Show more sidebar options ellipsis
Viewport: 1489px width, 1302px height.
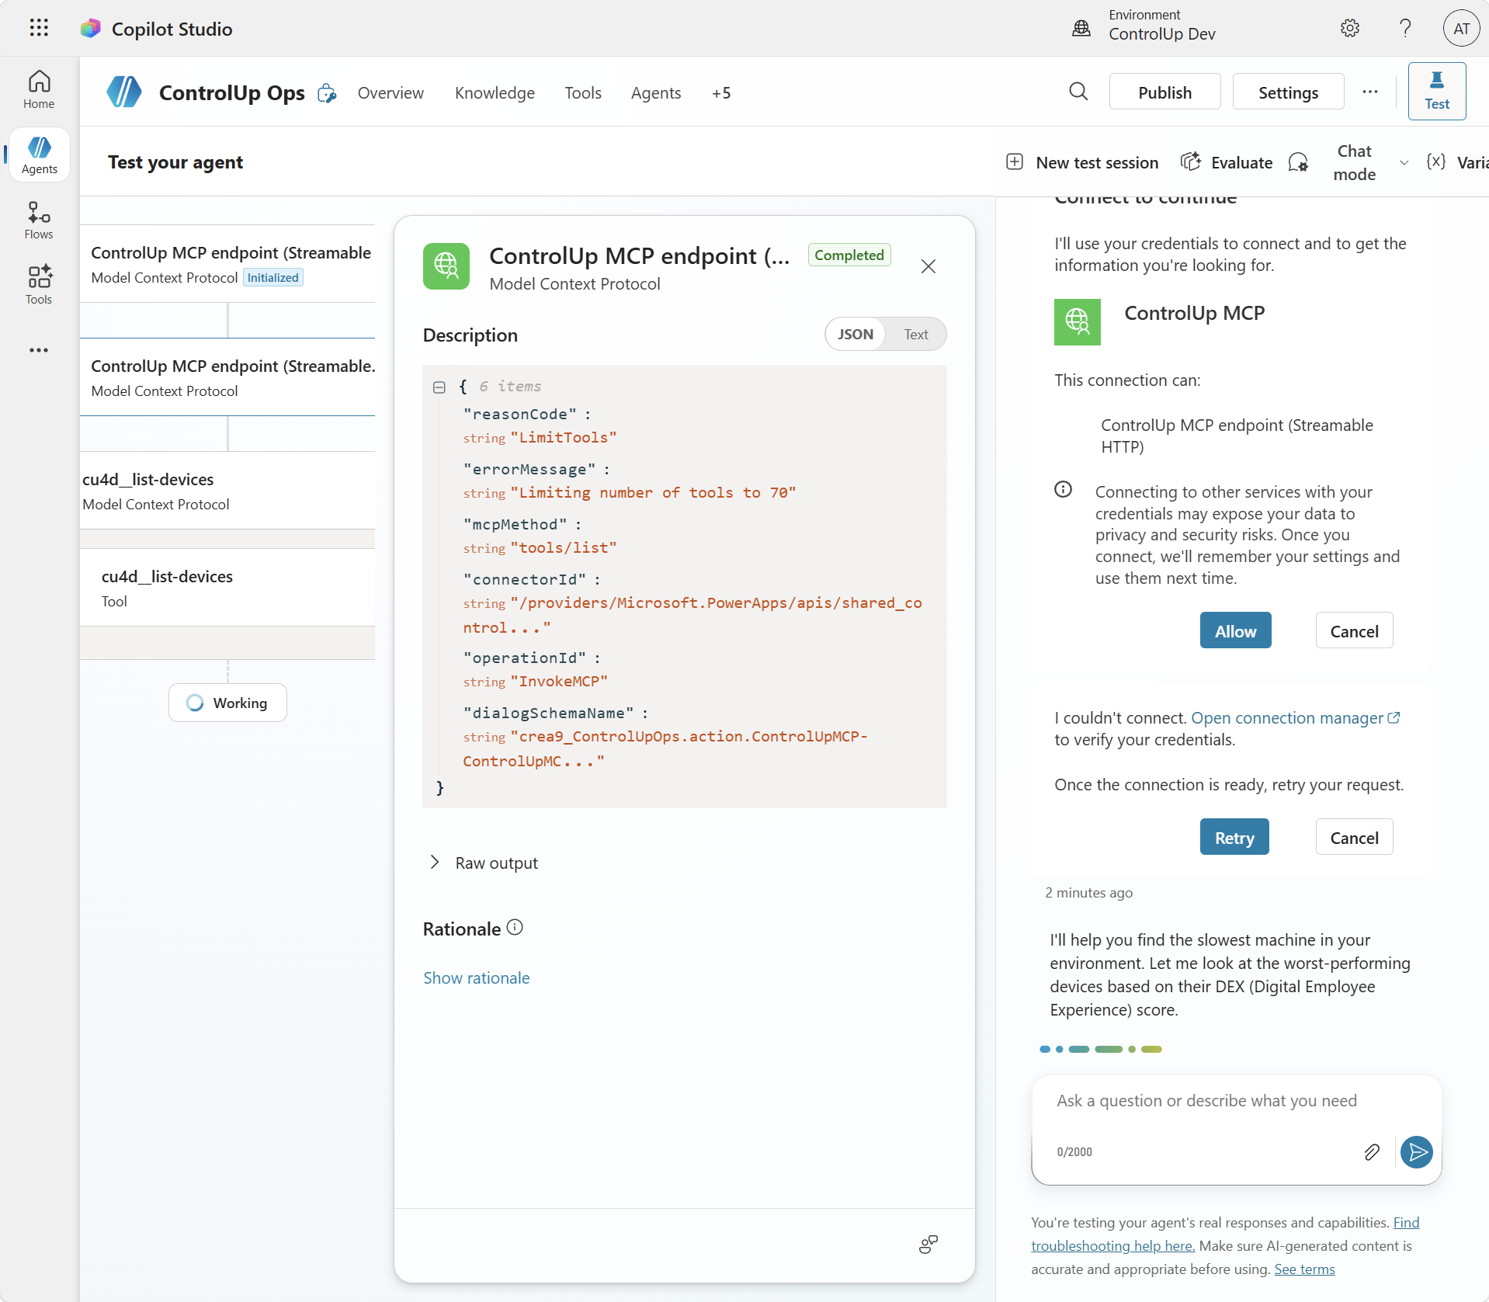(39, 350)
